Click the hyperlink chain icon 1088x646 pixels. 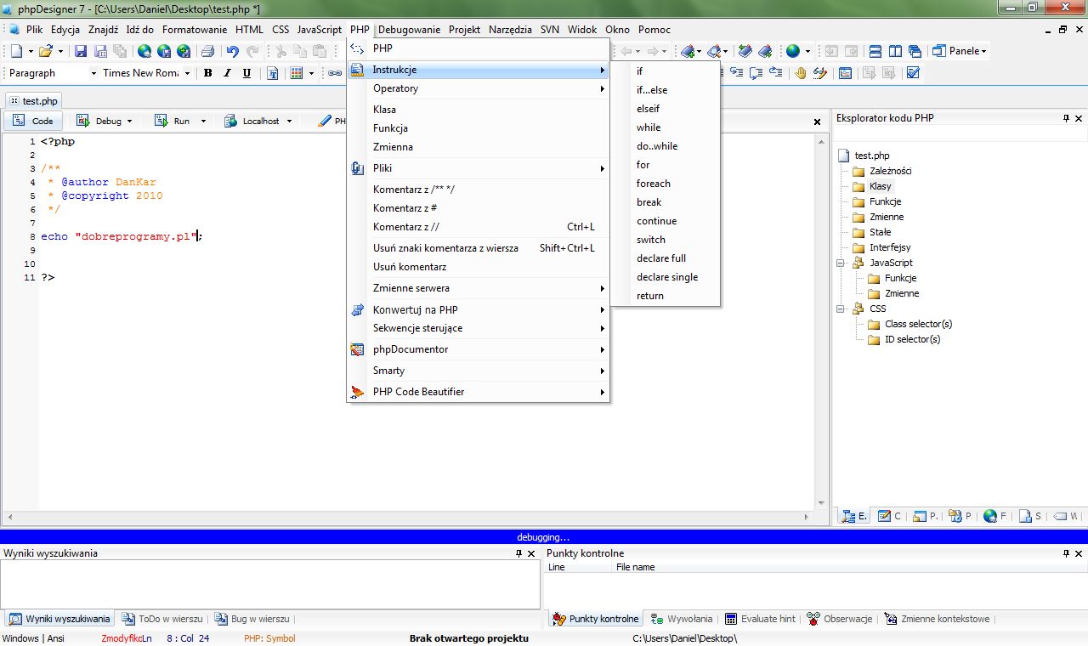click(x=335, y=73)
